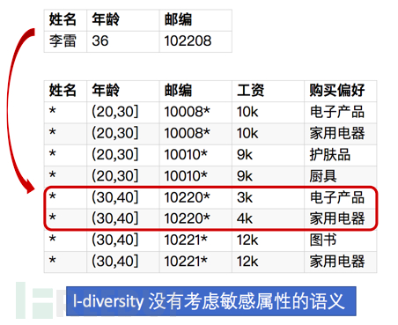Click 10010* in the 护肤品 row
The image size is (398, 325).
(x=195, y=155)
